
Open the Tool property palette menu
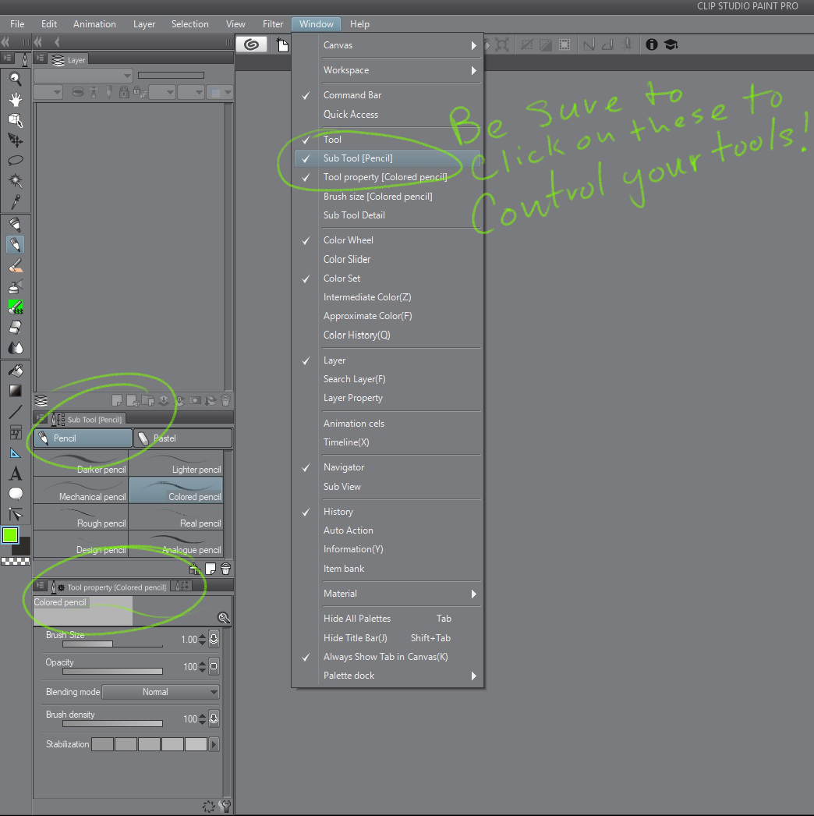coord(41,587)
